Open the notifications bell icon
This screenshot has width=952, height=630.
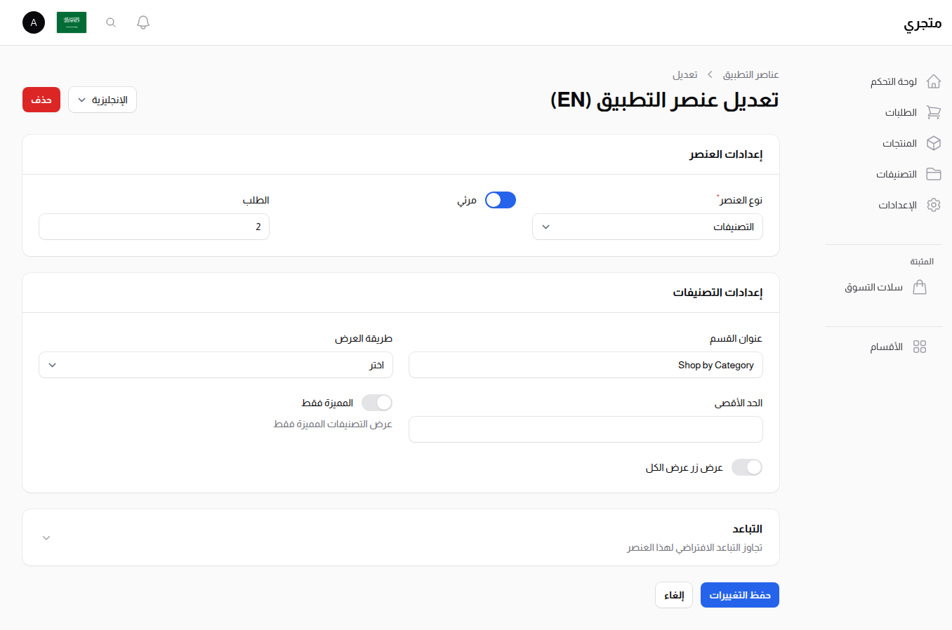pos(143,22)
